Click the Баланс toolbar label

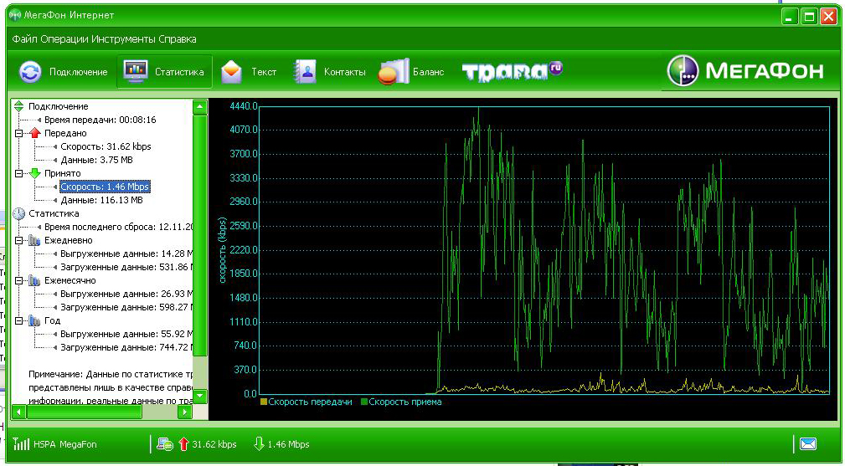[429, 72]
